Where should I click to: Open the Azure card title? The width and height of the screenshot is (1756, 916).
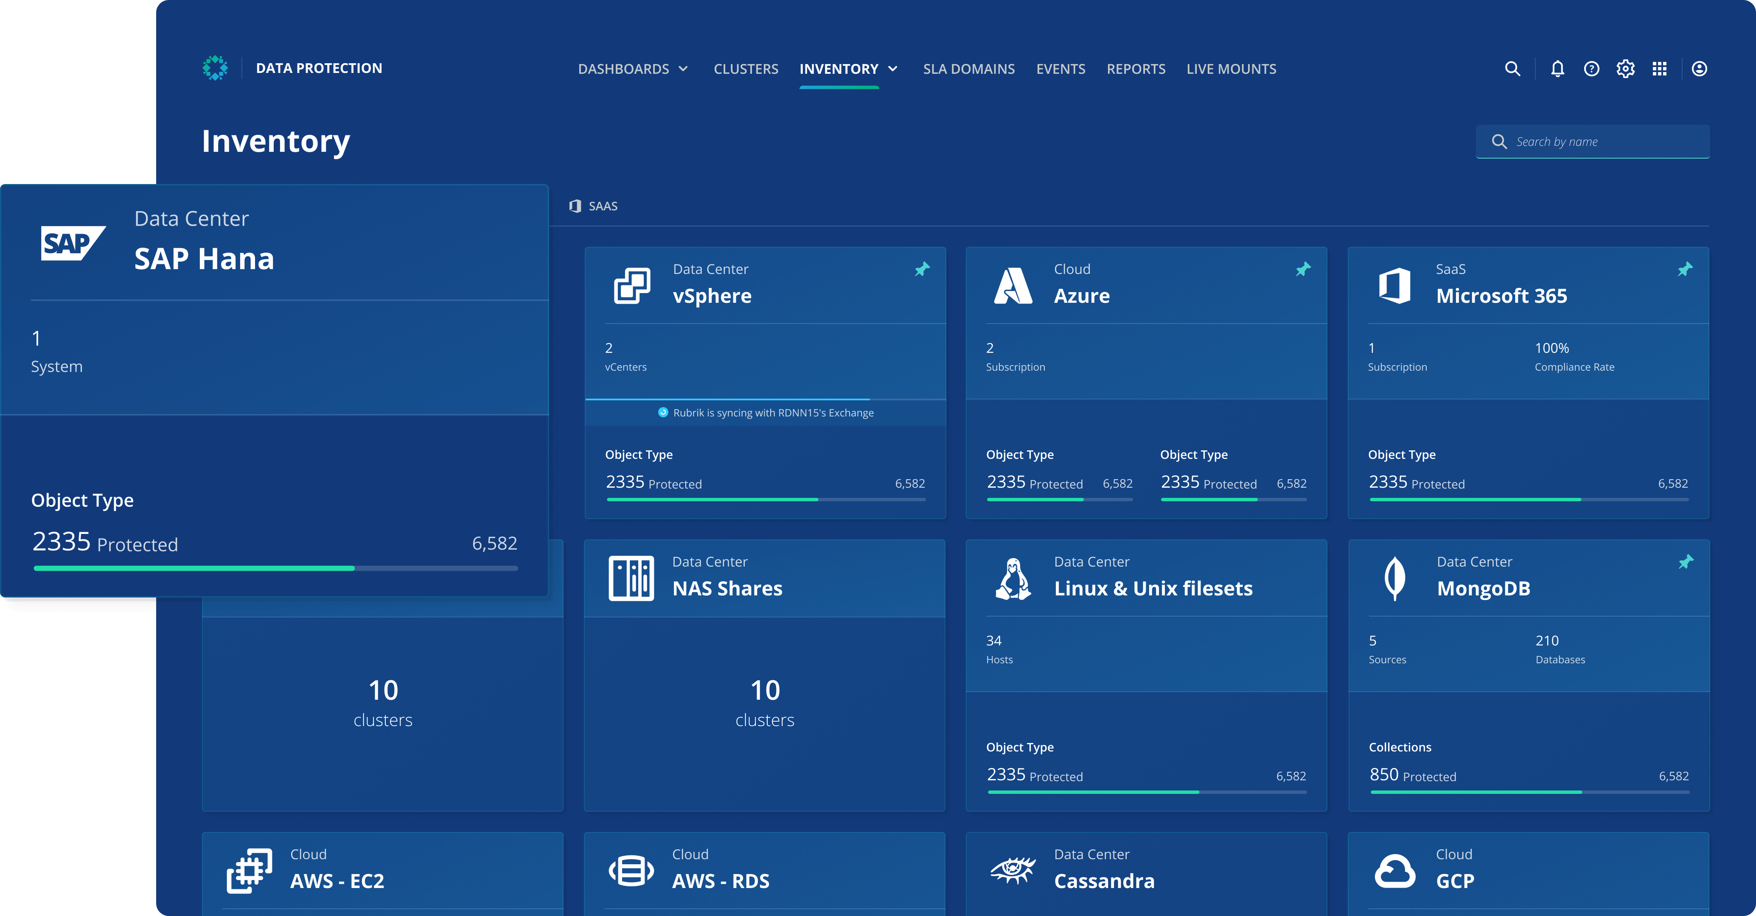click(1082, 296)
